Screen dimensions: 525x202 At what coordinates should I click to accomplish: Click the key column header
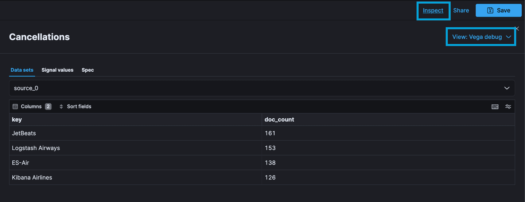[17, 119]
